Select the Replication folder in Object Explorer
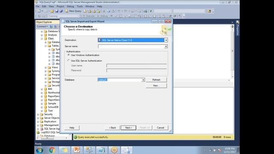Viewport: 274px width, 154px height. pyautogui.click(x=50, y=121)
